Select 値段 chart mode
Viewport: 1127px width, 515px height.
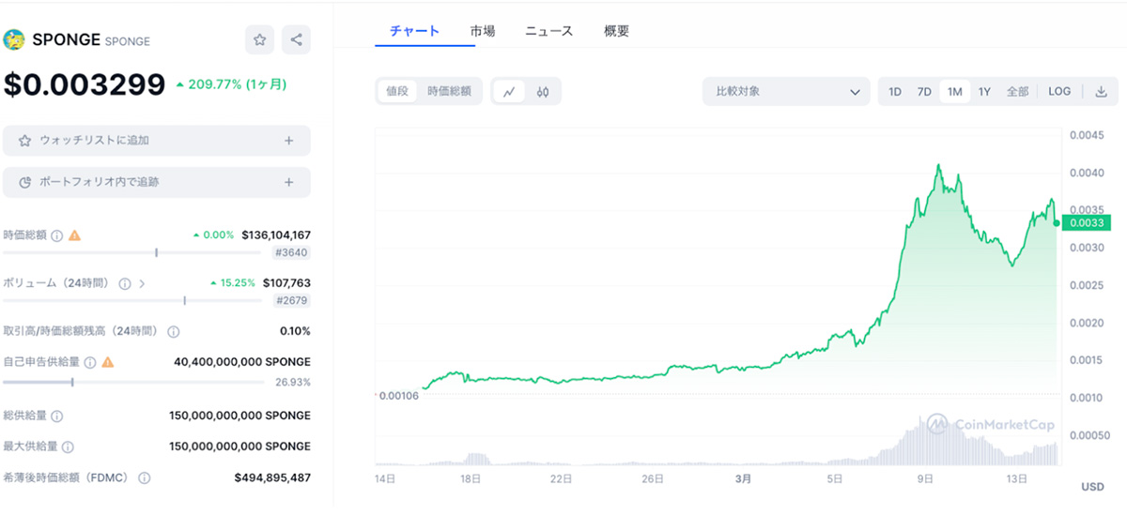click(x=397, y=92)
